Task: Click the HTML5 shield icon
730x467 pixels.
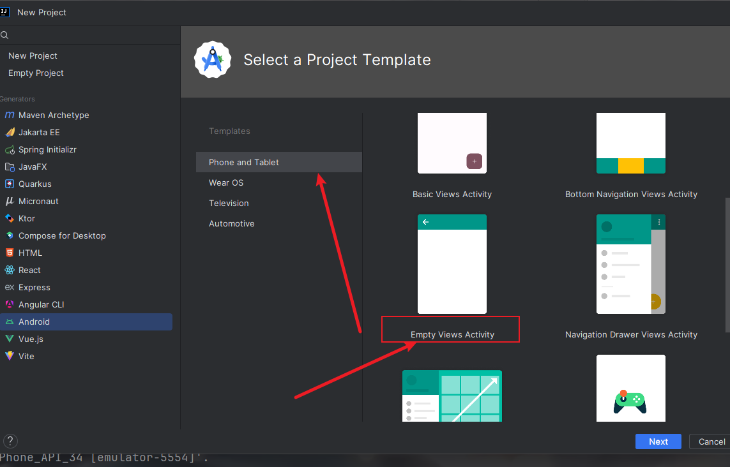Action: click(10, 253)
